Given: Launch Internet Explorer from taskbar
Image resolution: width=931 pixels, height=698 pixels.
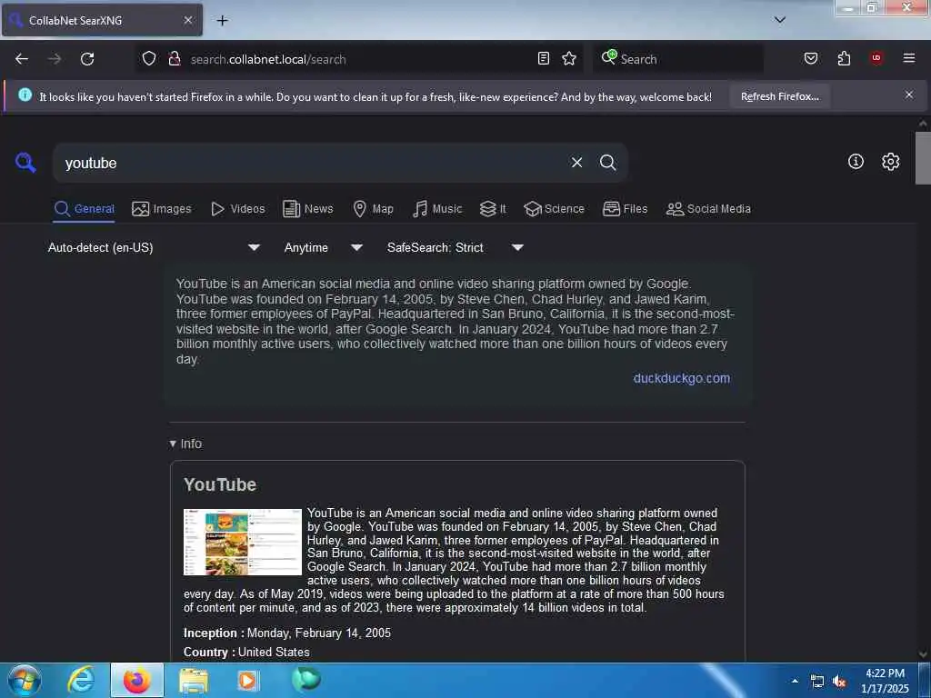Looking at the screenshot, I should click(x=81, y=680).
